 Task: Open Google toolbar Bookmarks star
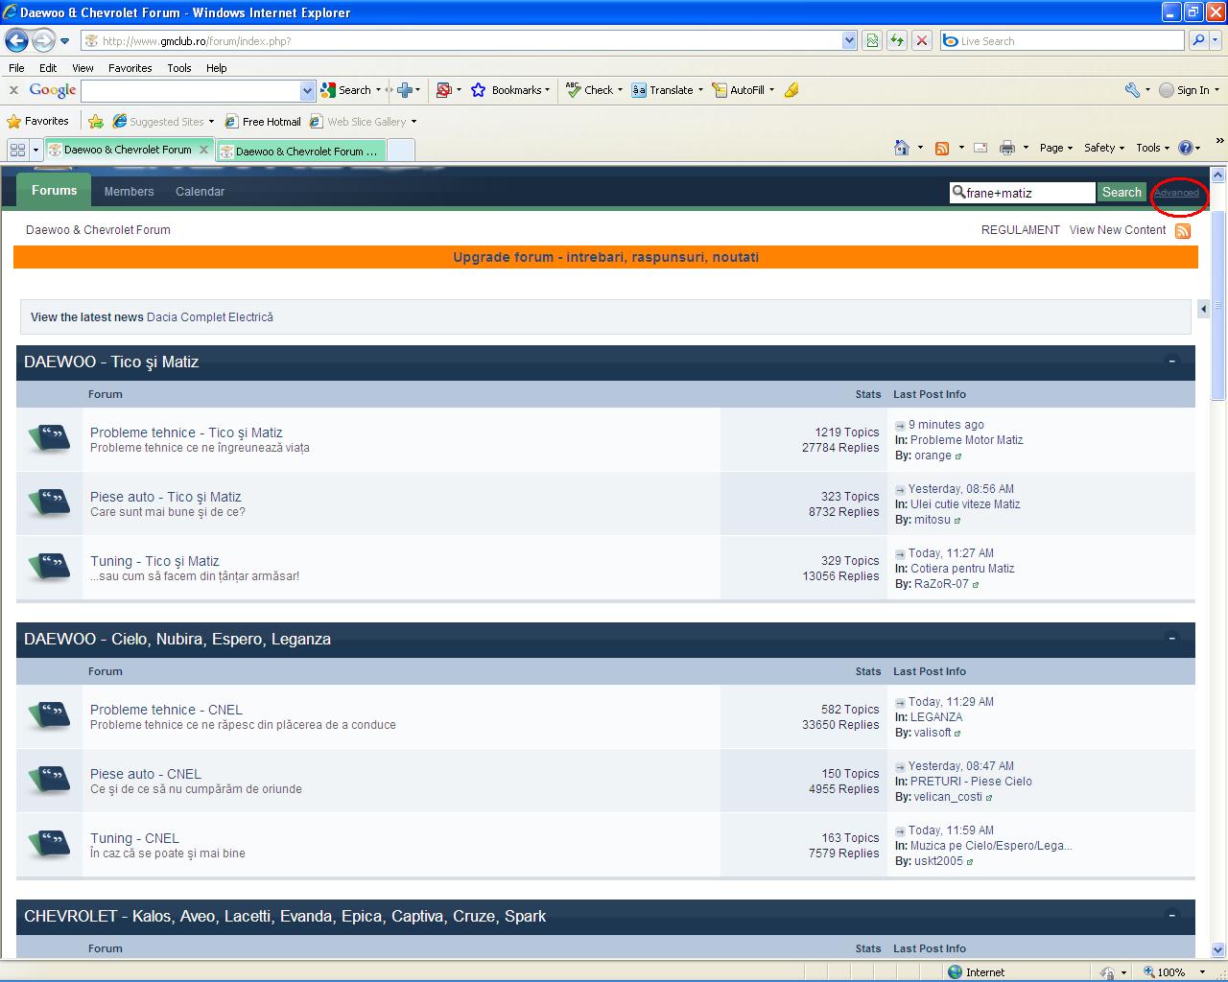pos(479,90)
